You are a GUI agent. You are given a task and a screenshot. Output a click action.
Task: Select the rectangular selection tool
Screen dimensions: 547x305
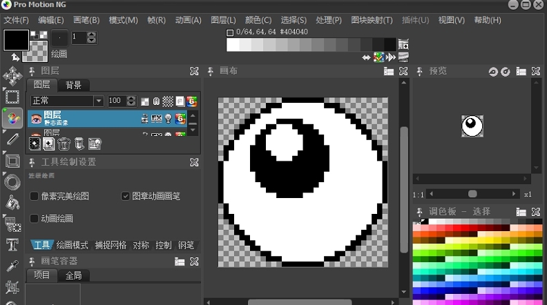pyautogui.click(x=12, y=97)
